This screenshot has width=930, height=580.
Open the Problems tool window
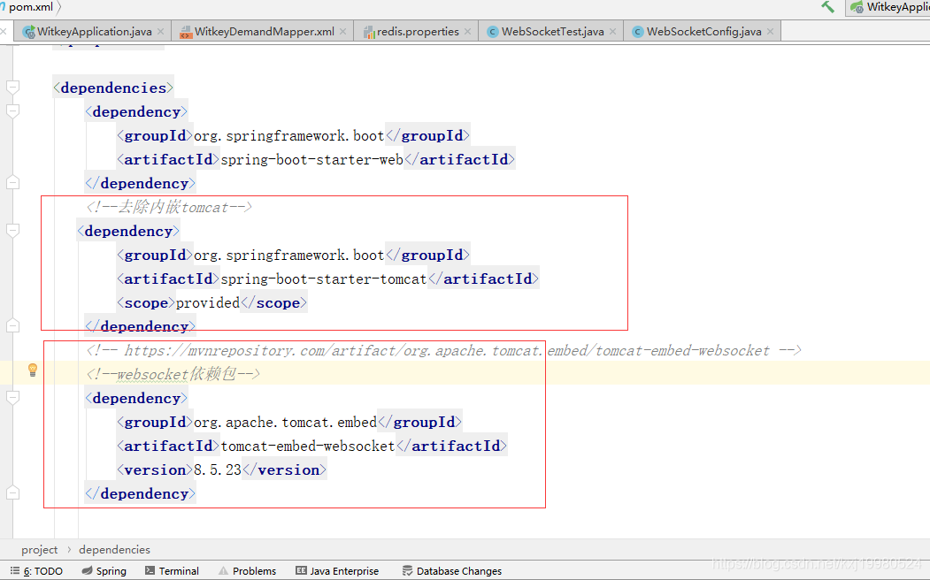point(248,570)
